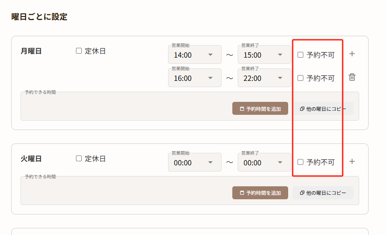Enable 予約不可 for Tuesday's time slot
This screenshot has width=386, height=235.
(301, 162)
